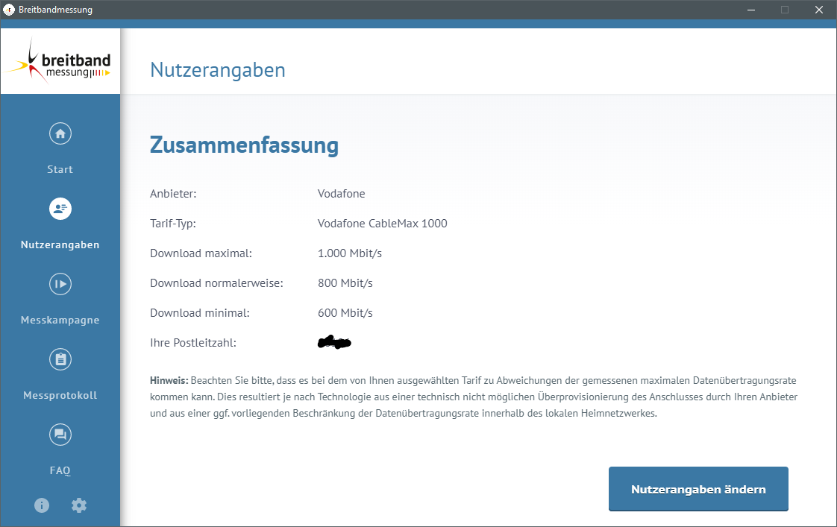Click the Nutzerangaben ändern button
This screenshot has height=527, width=837.
(x=698, y=489)
